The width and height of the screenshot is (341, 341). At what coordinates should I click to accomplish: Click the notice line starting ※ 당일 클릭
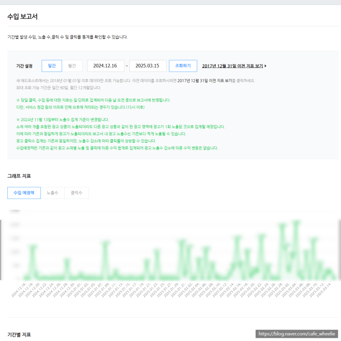[x=93, y=100]
